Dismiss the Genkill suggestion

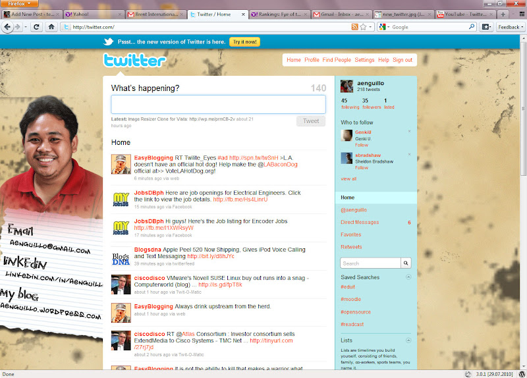[x=409, y=131]
